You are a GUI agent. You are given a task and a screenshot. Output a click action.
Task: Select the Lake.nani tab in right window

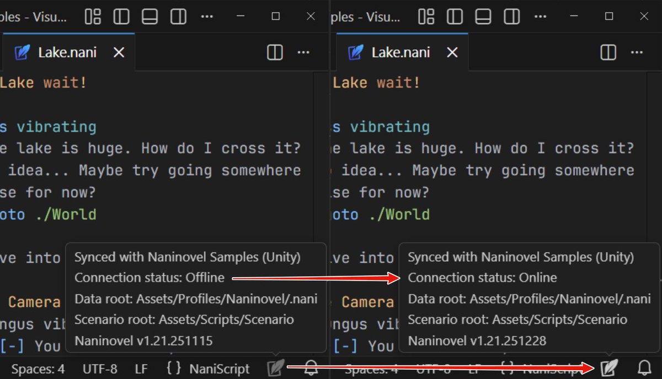(x=403, y=52)
